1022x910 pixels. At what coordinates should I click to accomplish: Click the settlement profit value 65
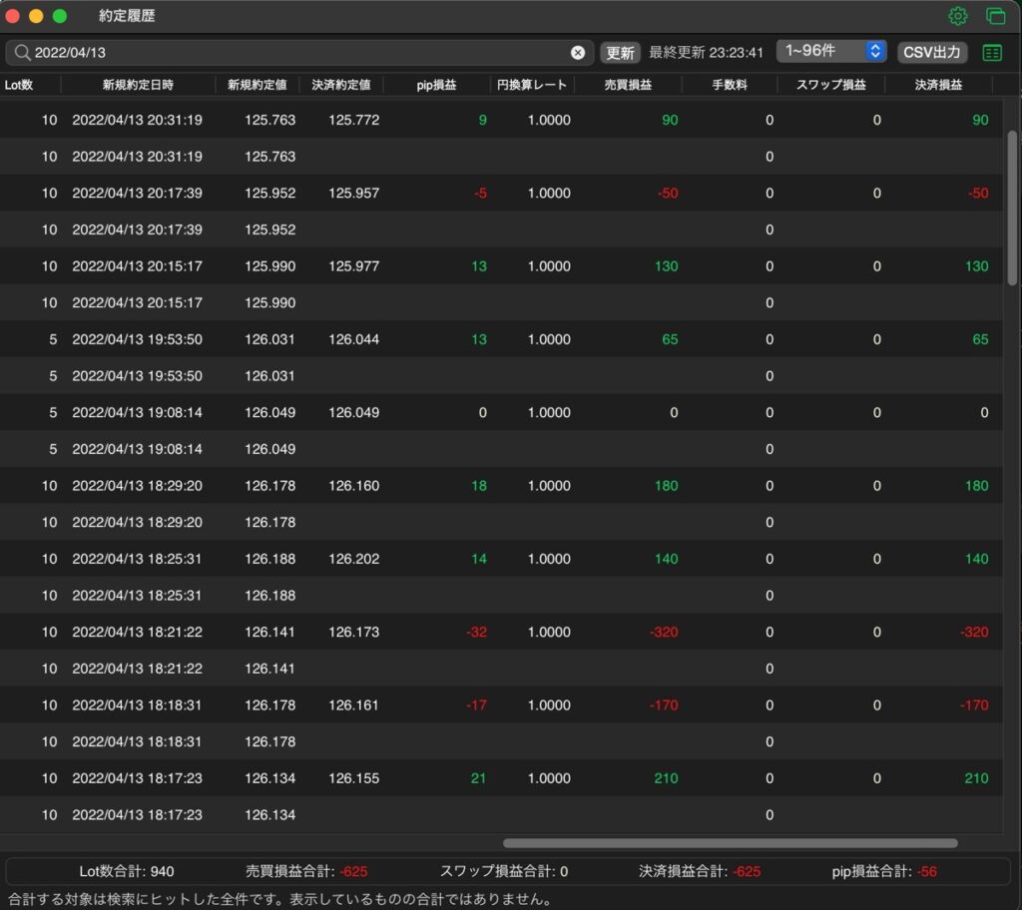(x=980, y=339)
